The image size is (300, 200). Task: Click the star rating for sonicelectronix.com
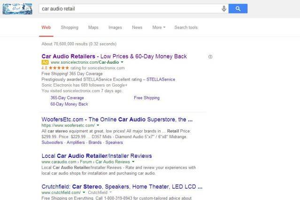(59, 68)
